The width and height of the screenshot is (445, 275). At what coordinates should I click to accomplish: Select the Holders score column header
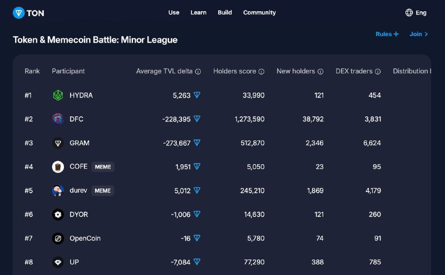tap(235, 71)
